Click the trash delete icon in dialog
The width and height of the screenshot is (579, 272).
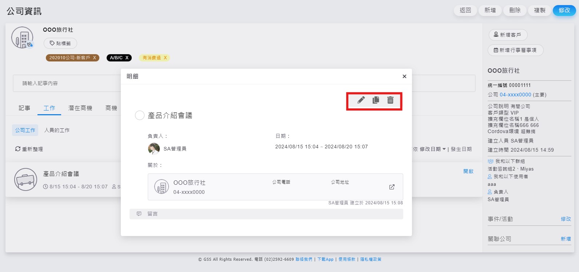click(390, 100)
